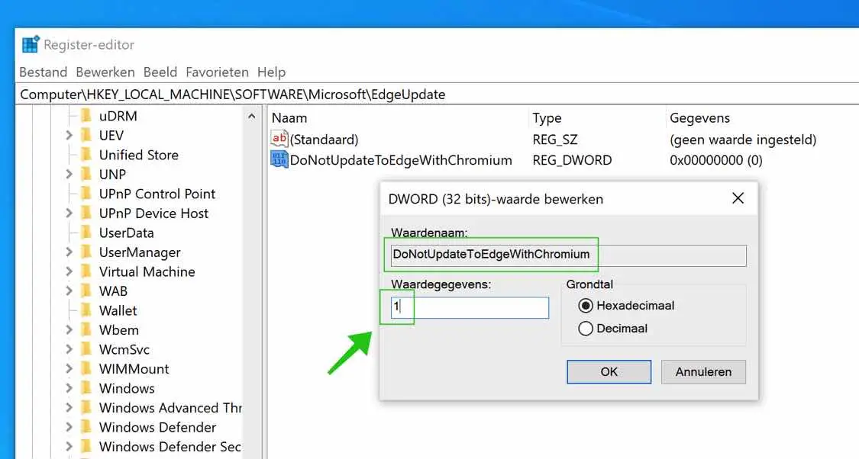Click the Gegevens column header

[x=699, y=118]
